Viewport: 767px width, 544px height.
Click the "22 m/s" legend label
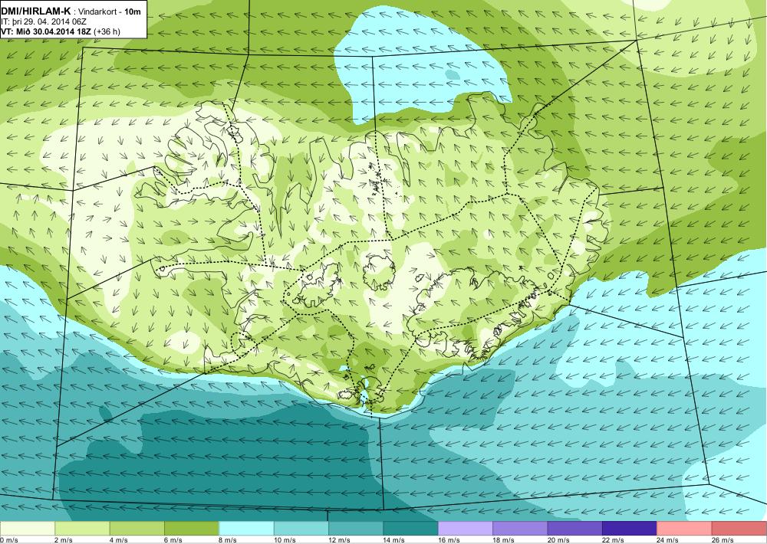click(x=614, y=540)
